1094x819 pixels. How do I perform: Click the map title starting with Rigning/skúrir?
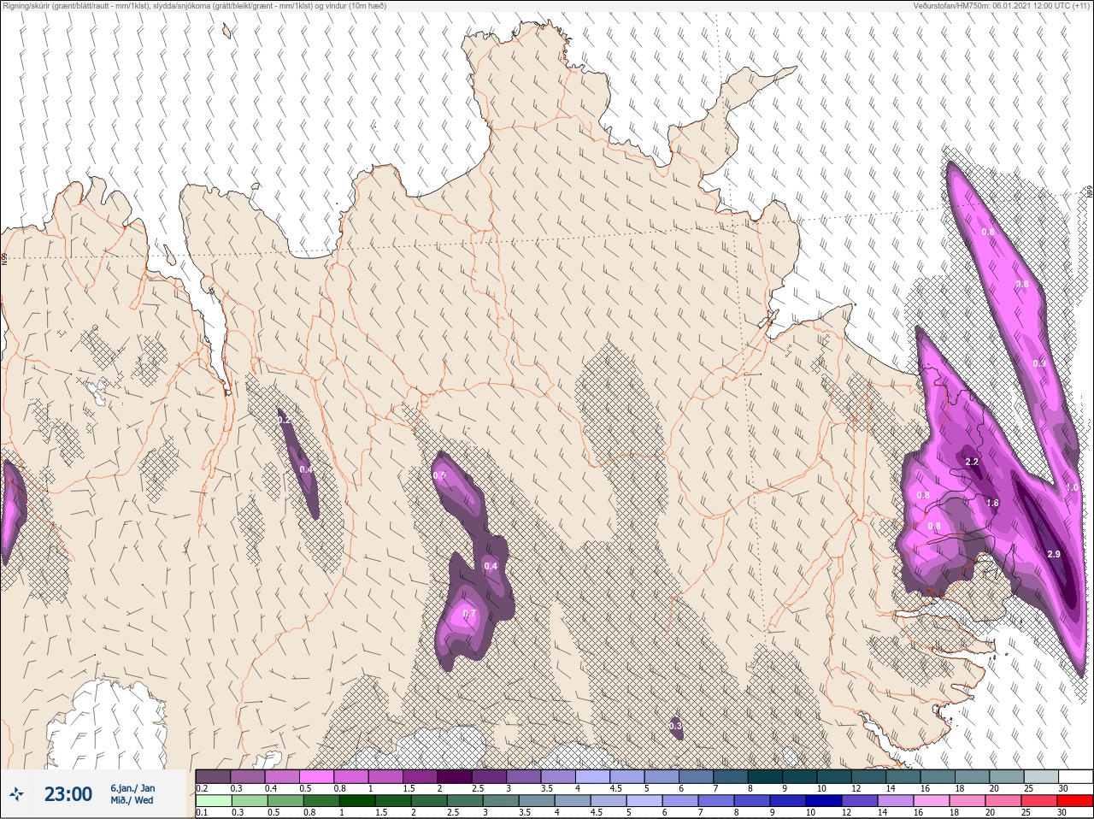pos(195,6)
